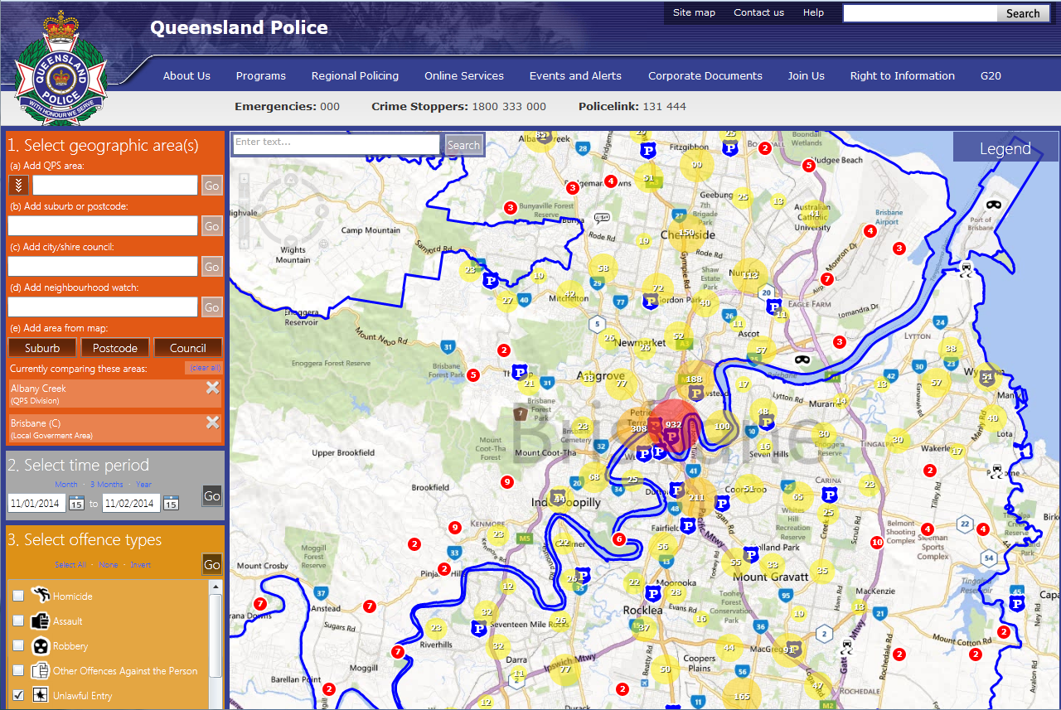Expand the QPS area double-chevron selector

[x=17, y=185]
